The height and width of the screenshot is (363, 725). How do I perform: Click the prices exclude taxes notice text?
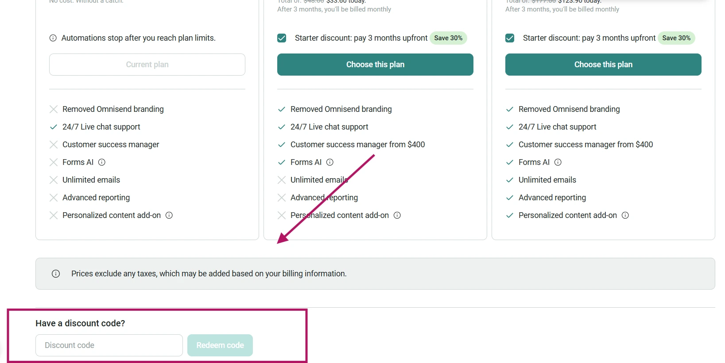[209, 274]
